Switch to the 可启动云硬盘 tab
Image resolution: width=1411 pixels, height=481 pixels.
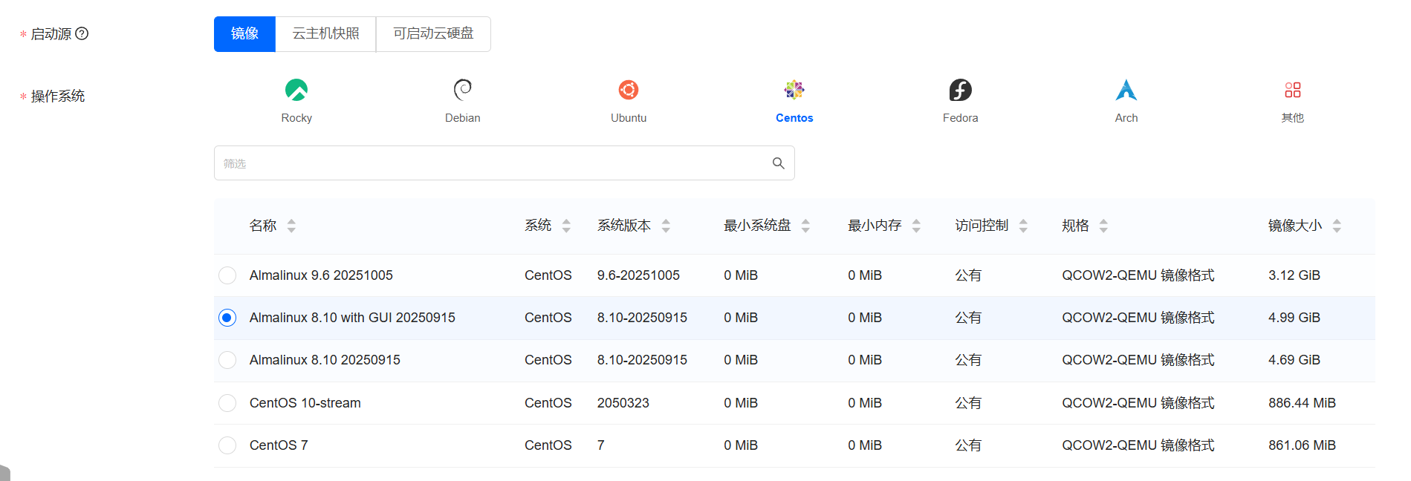(433, 34)
